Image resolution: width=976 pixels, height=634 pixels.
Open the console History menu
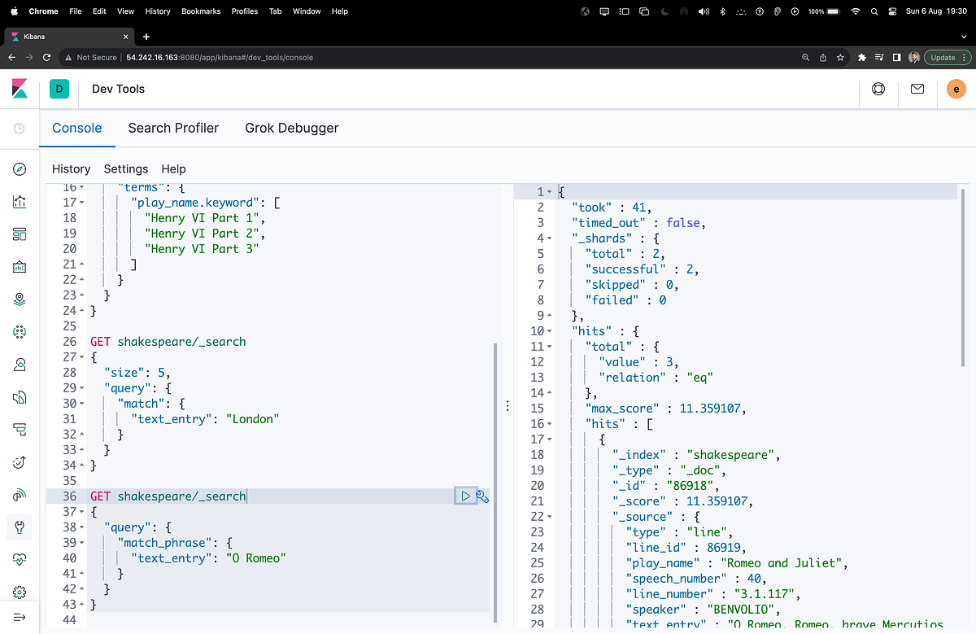71,168
